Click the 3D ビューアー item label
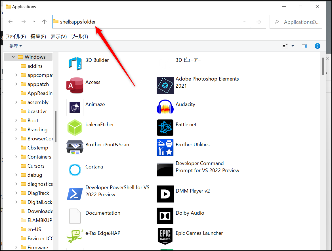The width and height of the screenshot is (332, 251). [x=188, y=60]
